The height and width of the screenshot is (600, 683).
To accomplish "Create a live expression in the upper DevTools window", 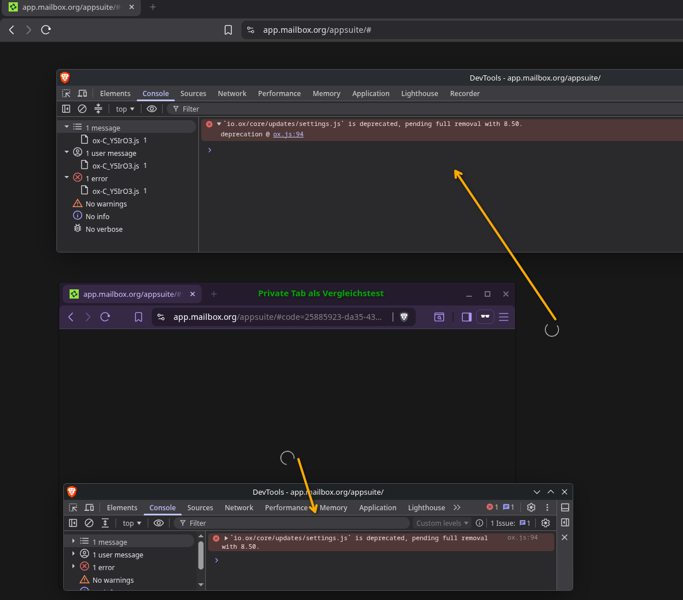I will coord(152,109).
